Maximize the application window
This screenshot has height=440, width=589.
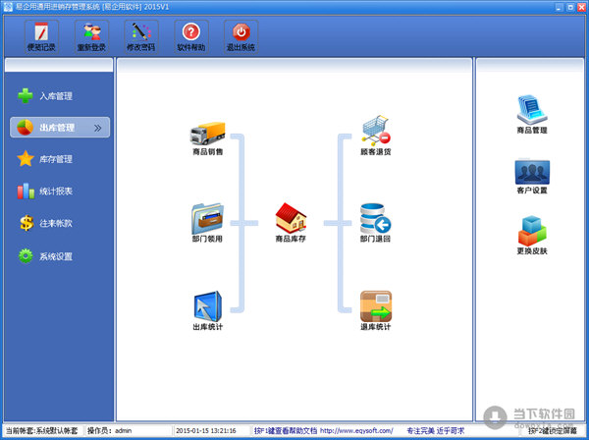(x=570, y=7)
